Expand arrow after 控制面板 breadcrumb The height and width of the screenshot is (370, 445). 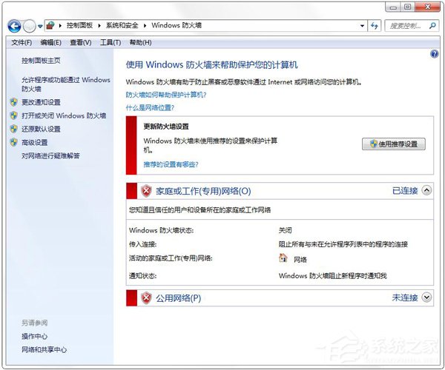point(99,26)
